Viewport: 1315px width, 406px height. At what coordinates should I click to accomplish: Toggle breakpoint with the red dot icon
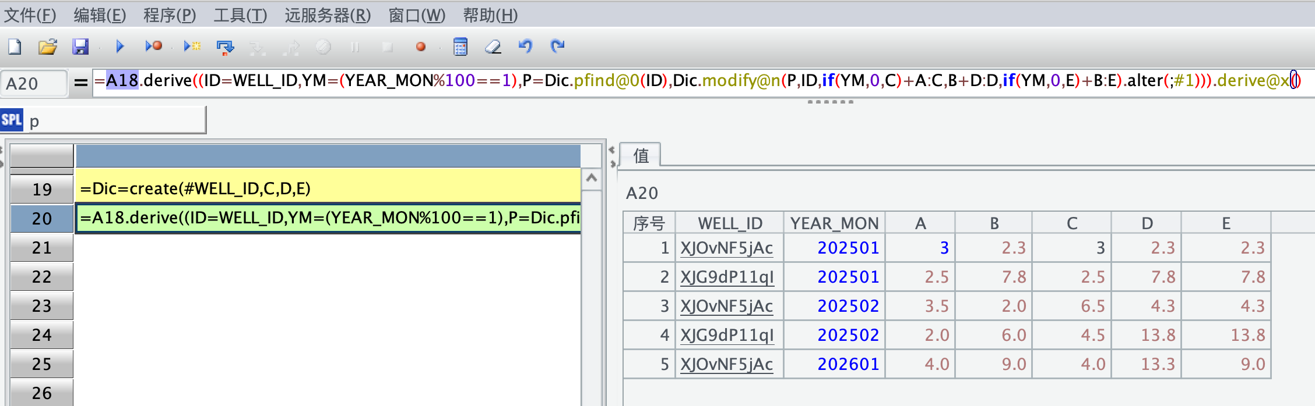point(420,47)
